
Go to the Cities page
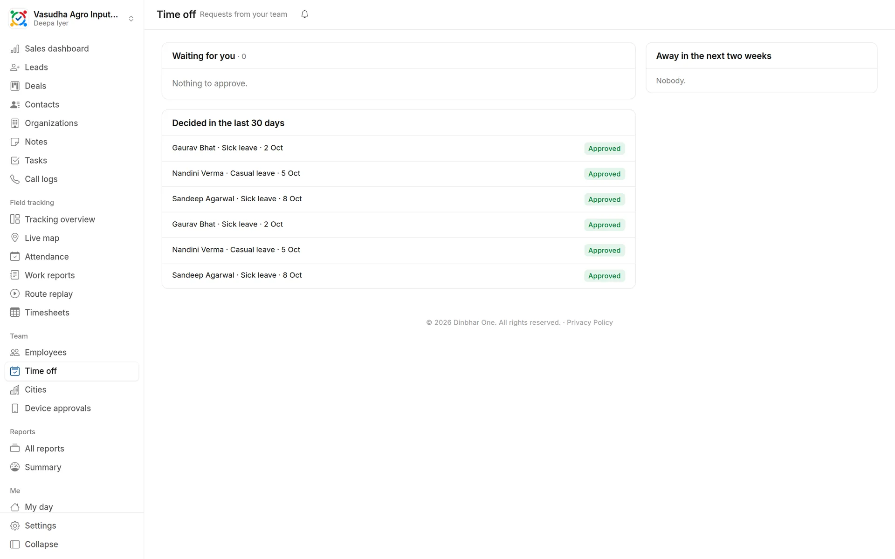72,390
